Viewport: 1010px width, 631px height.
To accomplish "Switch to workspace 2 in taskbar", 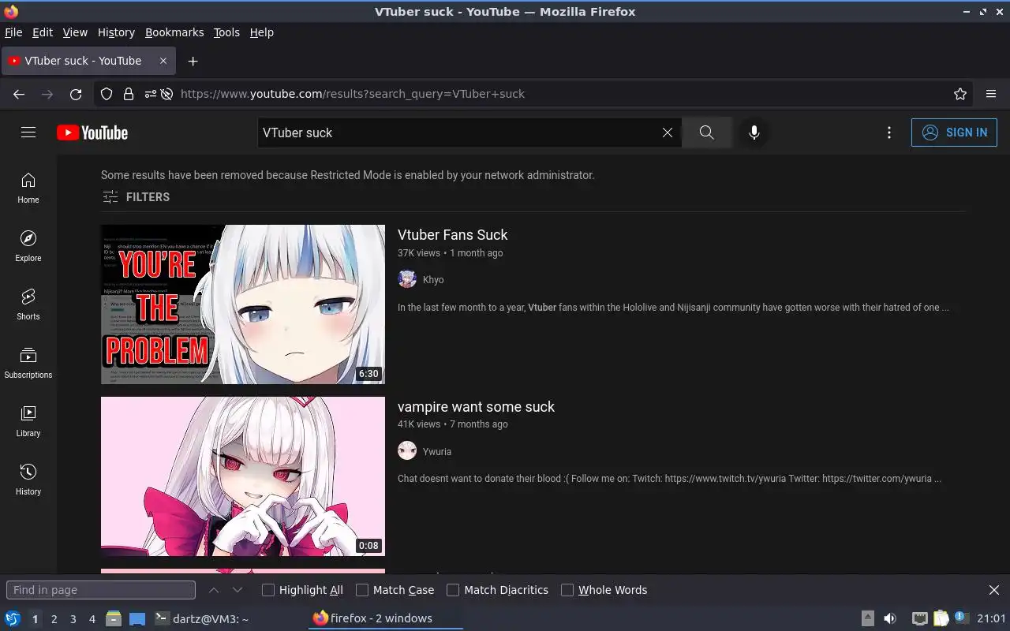I will [54, 619].
